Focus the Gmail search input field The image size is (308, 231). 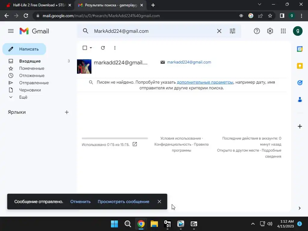tap(153, 31)
